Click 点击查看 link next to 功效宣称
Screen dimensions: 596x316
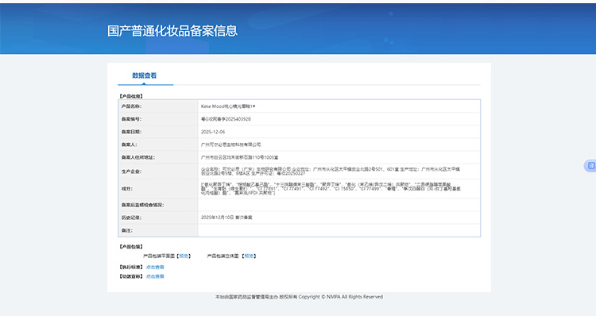pyautogui.click(x=155, y=276)
